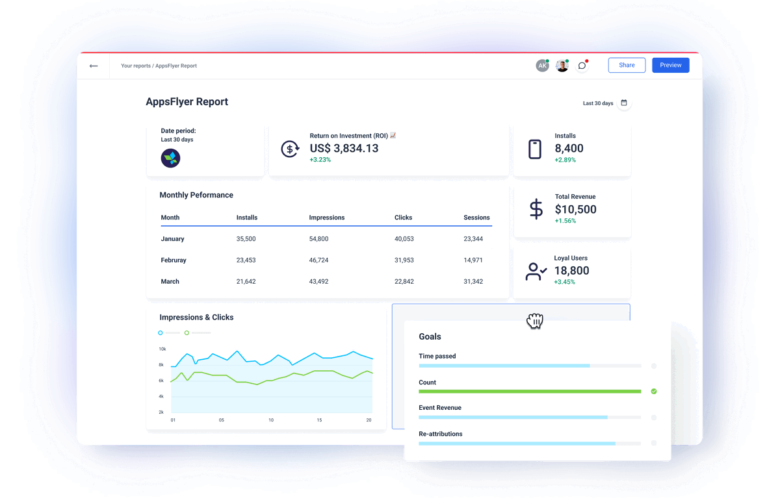The height and width of the screenshot is (504, 780).
Task: Select the Loyal Users person-check icon
Action: pos(534,271)
